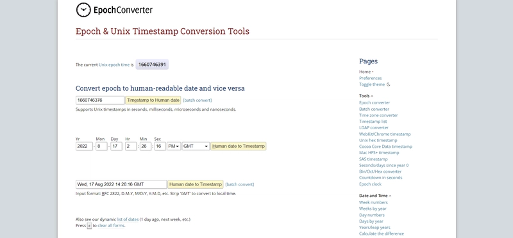Open the Week numbers page

tap(373, 202)
